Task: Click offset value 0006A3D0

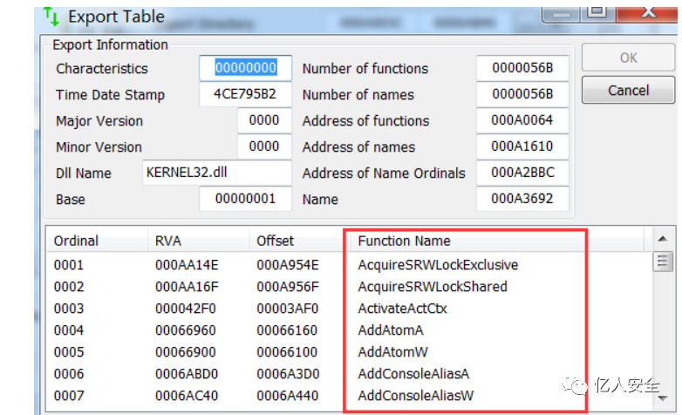Action: 288,374
